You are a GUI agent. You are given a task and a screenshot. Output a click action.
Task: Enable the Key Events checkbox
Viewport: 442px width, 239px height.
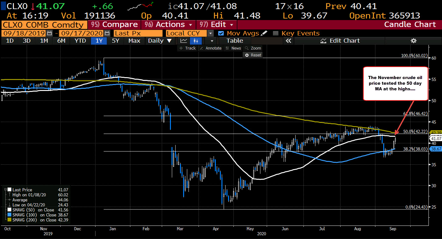tap(276, 33)
